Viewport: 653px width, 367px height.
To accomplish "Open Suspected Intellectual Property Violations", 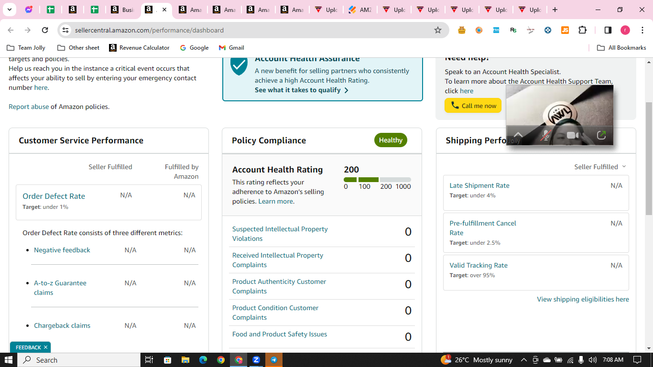I will 280,234.
